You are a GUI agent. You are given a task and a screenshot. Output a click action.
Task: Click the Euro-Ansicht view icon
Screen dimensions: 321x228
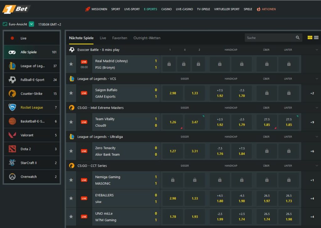(5, 24)
